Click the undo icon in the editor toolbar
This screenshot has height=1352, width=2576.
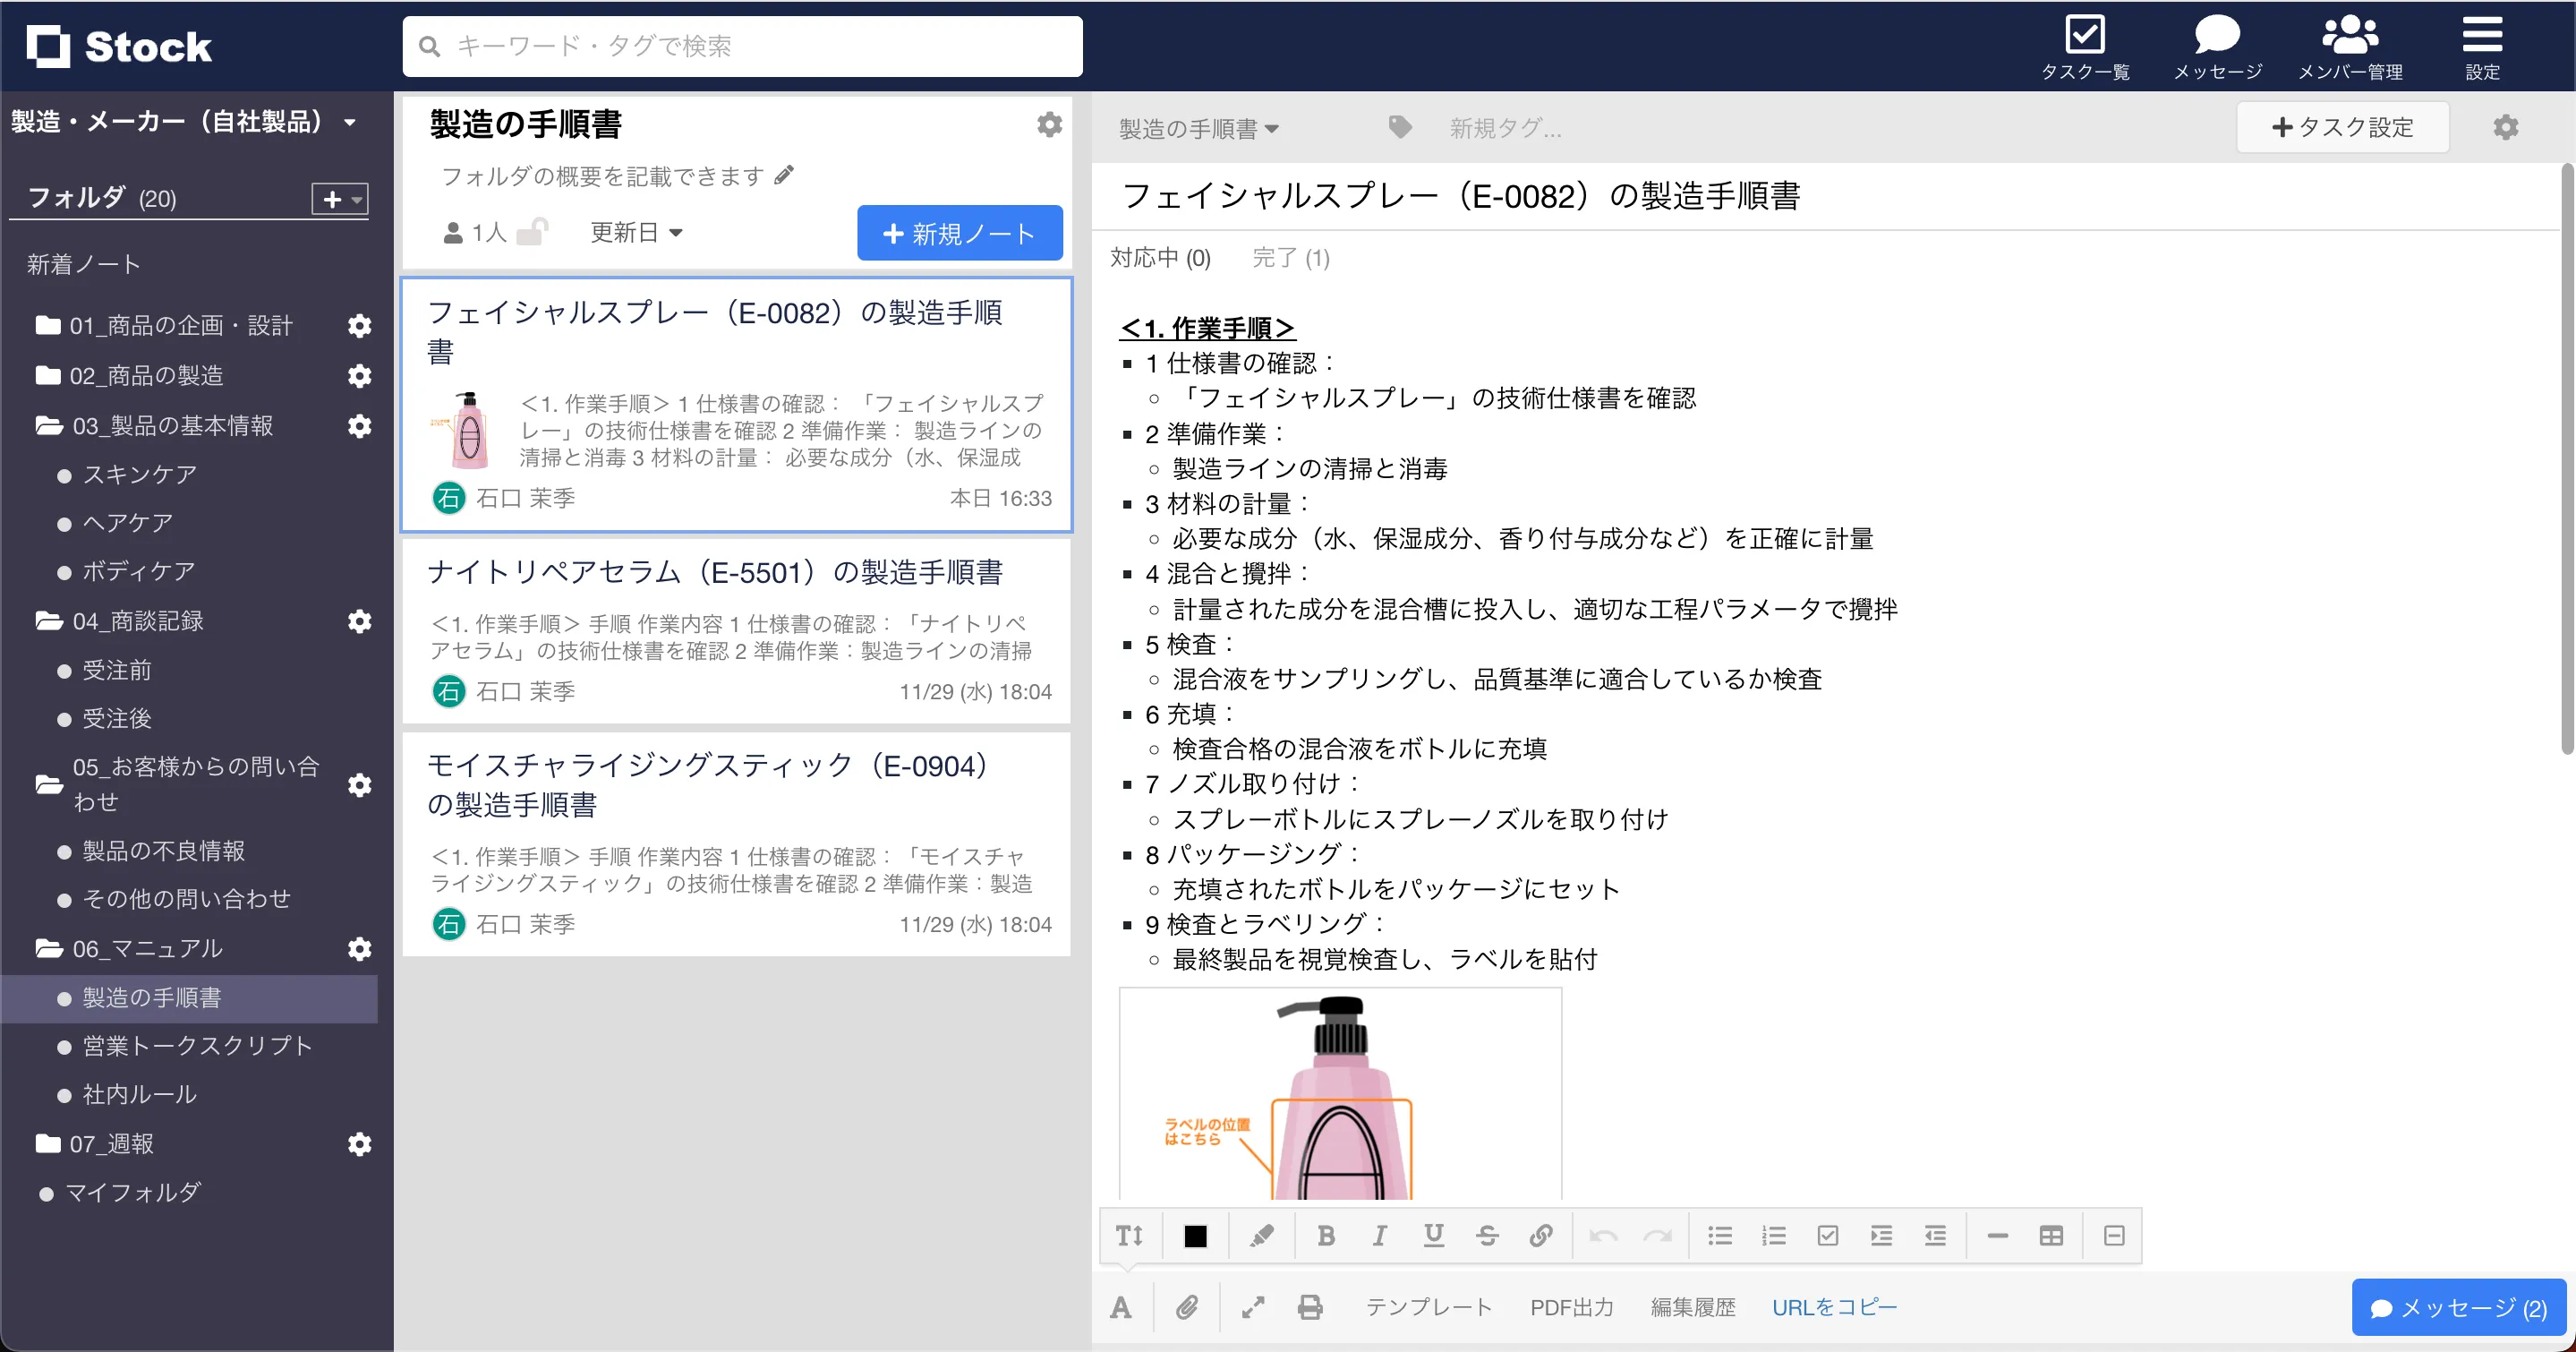click(x=1604, y=1235)
